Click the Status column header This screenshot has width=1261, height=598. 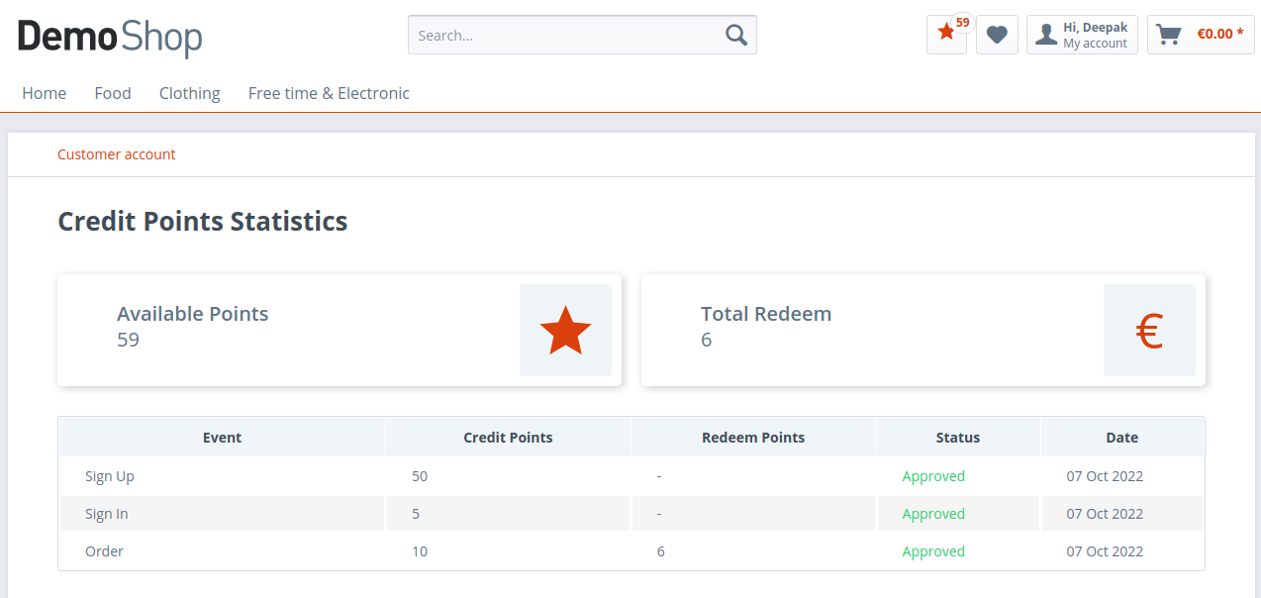(x=958, y=438)
